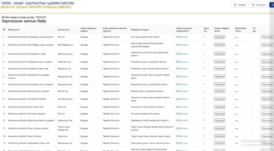Image resolution: width=274 pixels, height=151 pixels.
Task: Click Бүртгүүлэх register button for row 12
Action: [x=267, y=120]
